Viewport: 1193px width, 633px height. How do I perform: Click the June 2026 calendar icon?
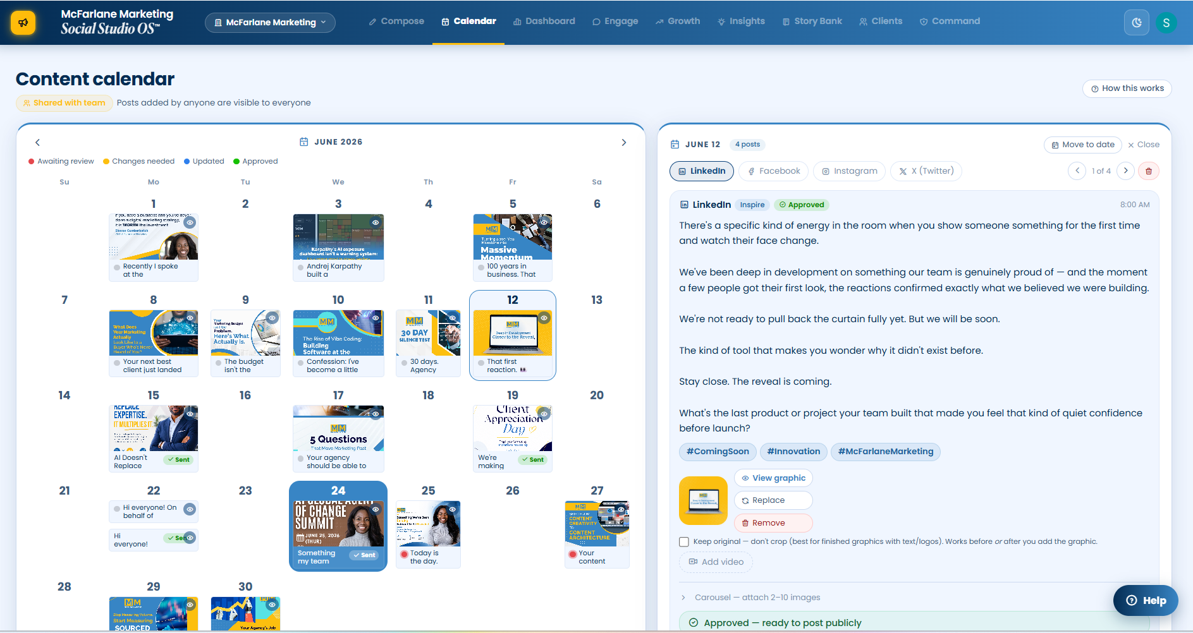[x=303, y=142]
